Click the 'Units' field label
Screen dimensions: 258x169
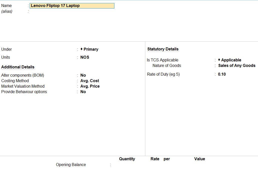coord(5,57)
